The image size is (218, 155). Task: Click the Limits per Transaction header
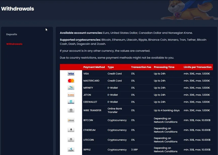point(198,67)
